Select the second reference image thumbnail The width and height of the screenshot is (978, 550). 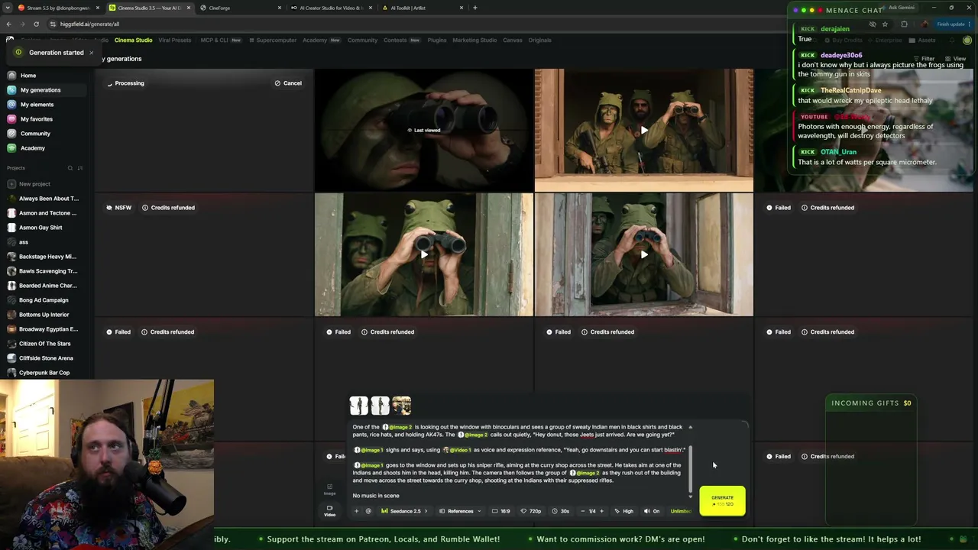[x=381, y=406]
